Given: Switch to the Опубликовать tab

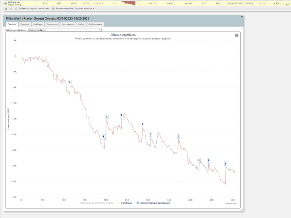Looking at the screenshot, I should (95, 24).
